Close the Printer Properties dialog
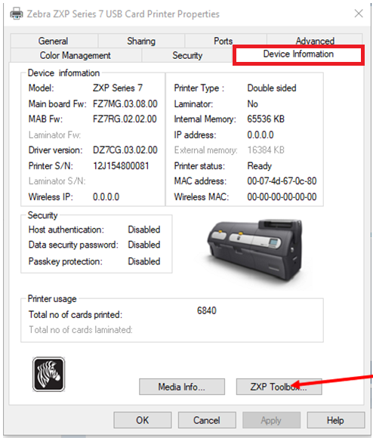The image size is (373, 438). coord(359,14)
